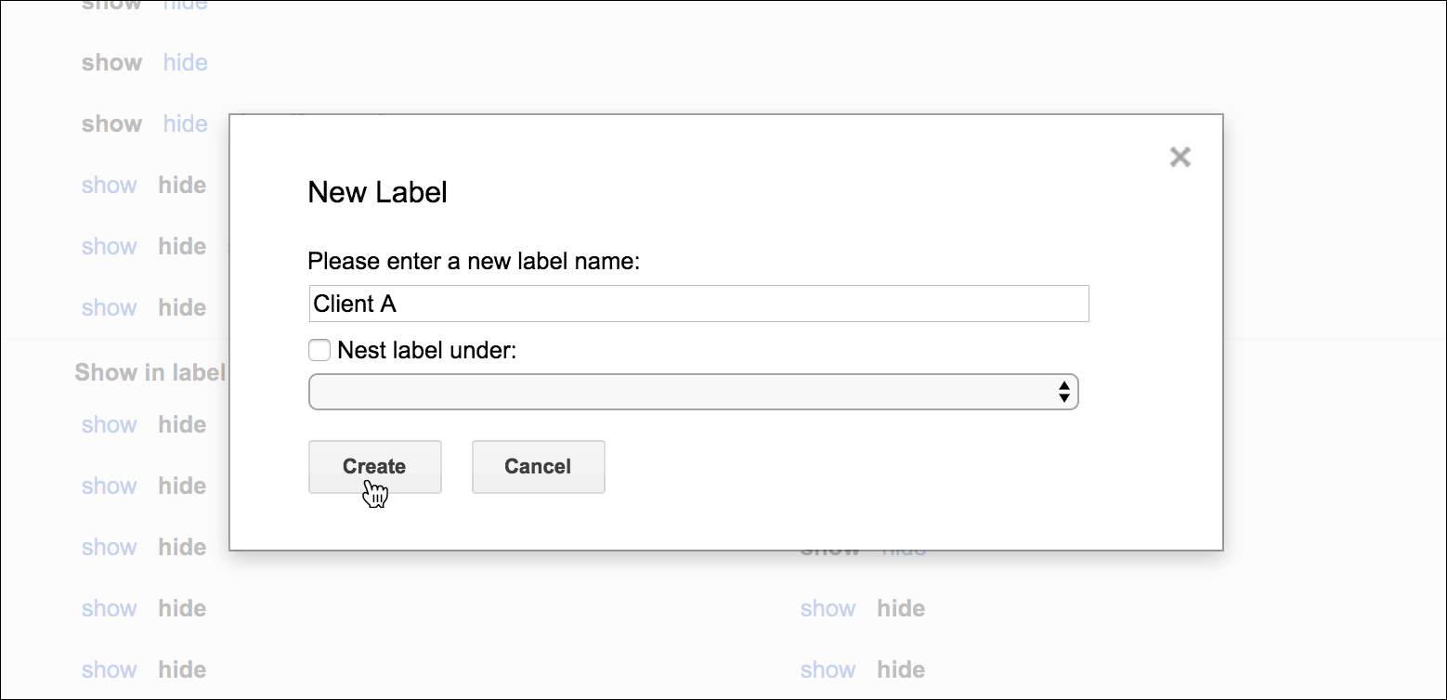
Task: Hide the label directly below Show in label heading
Action: click(x=182, y=424)
